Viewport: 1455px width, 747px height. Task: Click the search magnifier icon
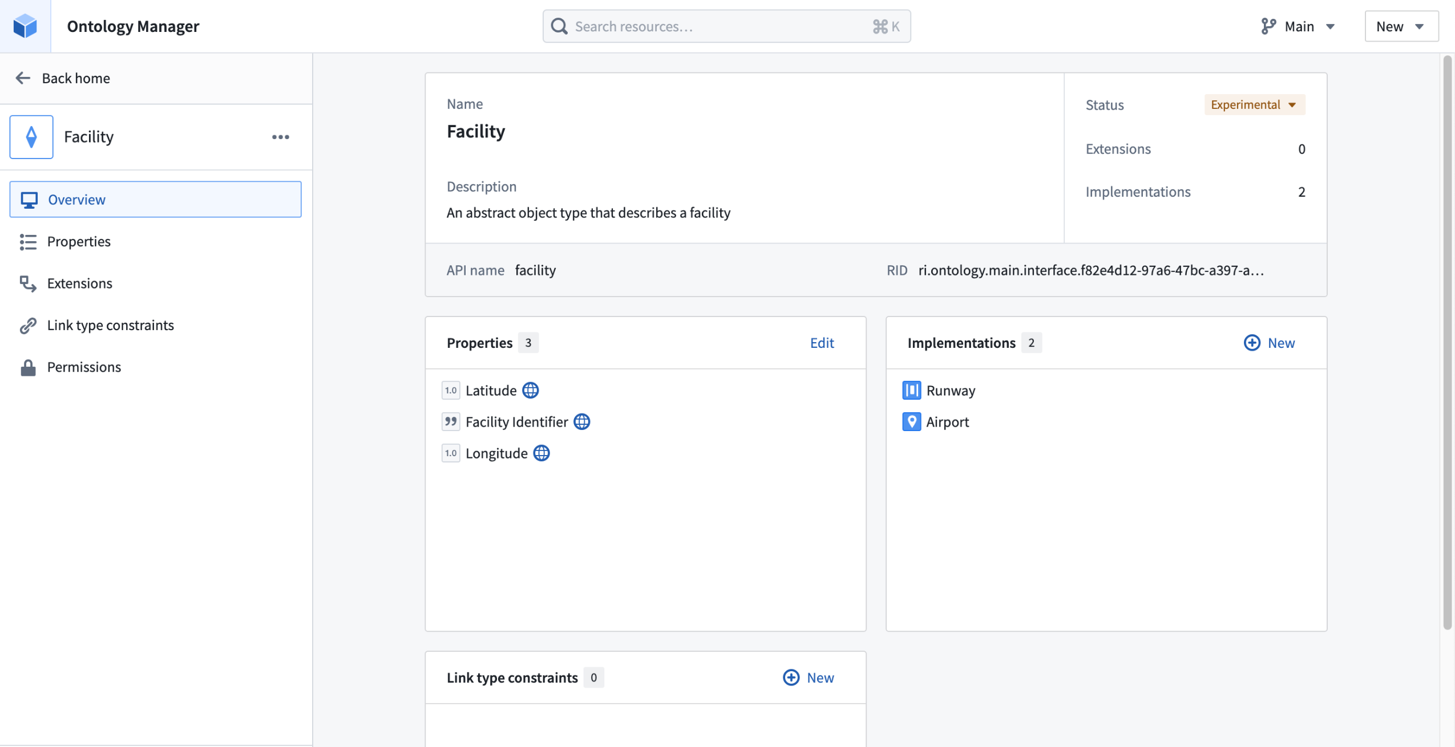pyautogui.click(x=559, y=26)
